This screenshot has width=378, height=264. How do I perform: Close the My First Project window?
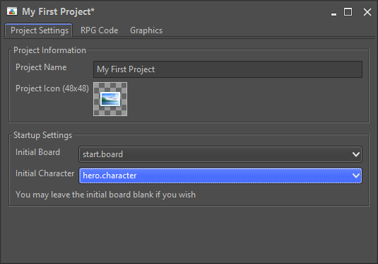(367, 12)
